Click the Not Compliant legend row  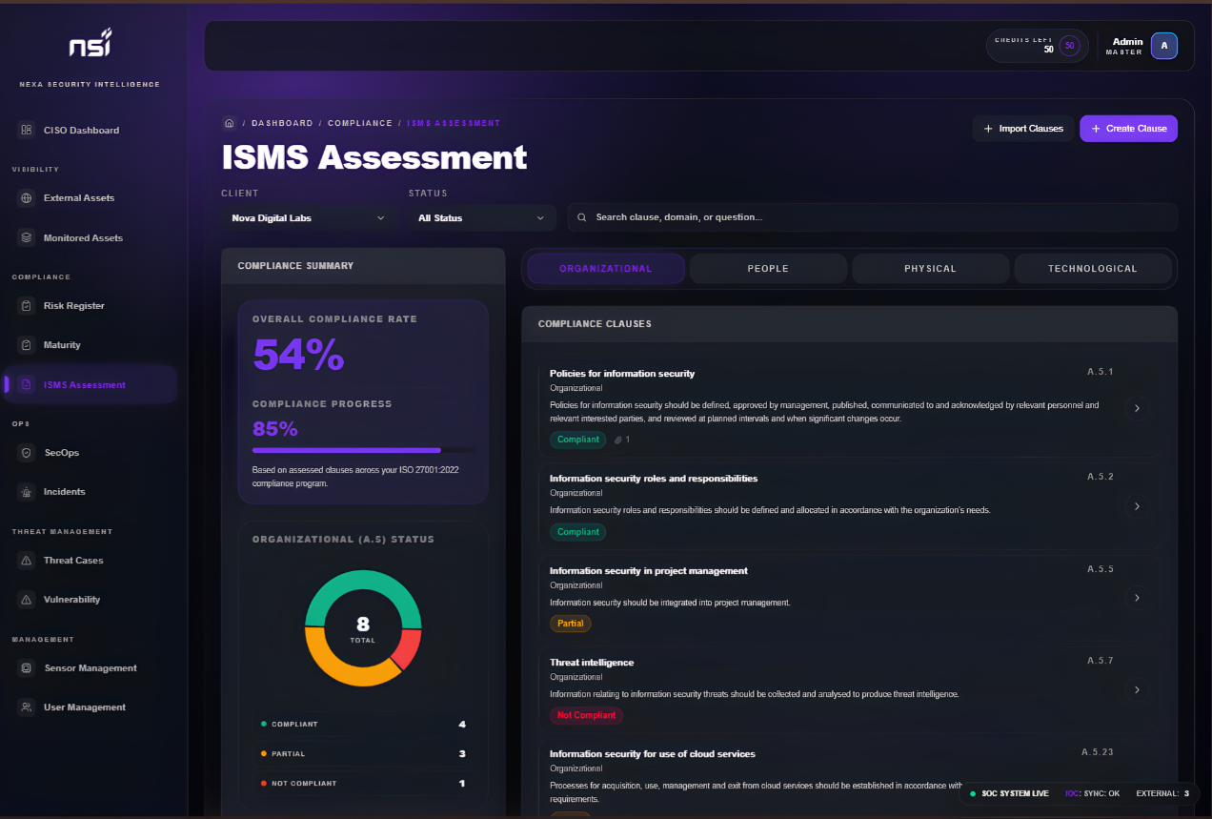click(x=363, y=784)
